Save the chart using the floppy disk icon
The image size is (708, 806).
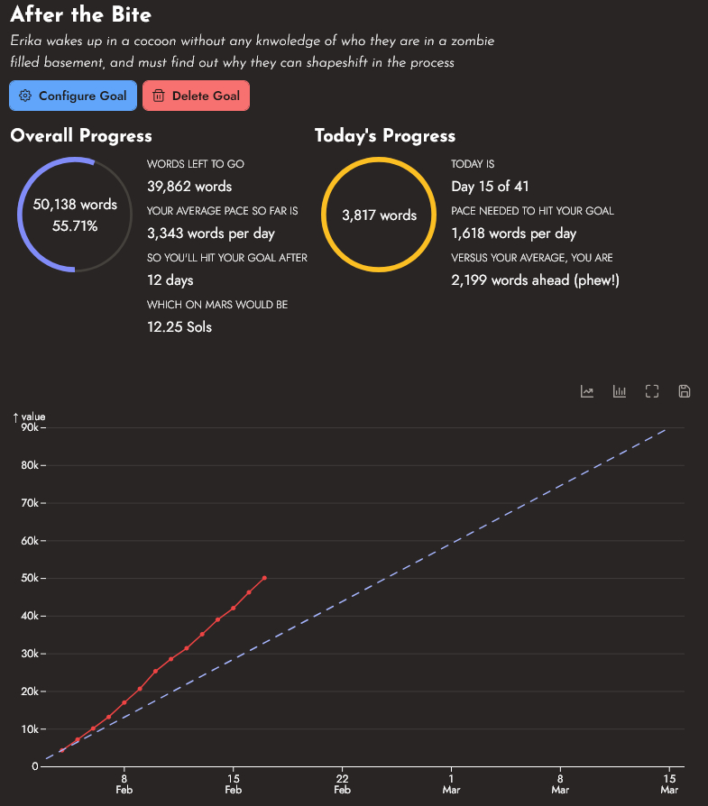(685, 391)
